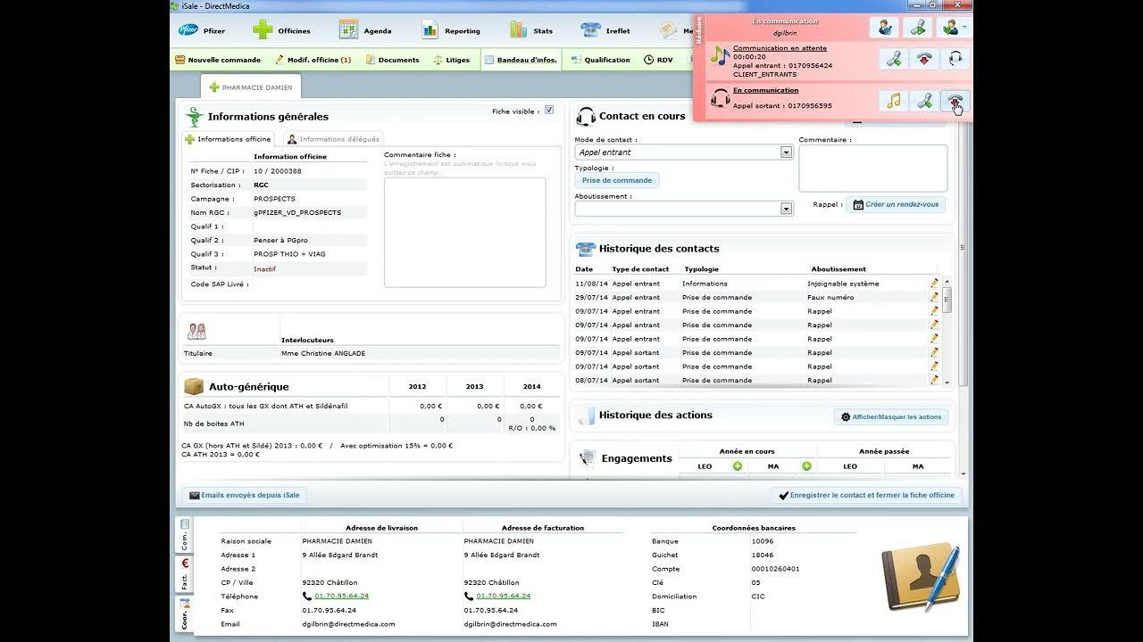Open the Fact. side tab with euro icon
Image resolution: width=1143 pixels, height=642 pixels.
(x=185, y=572)
